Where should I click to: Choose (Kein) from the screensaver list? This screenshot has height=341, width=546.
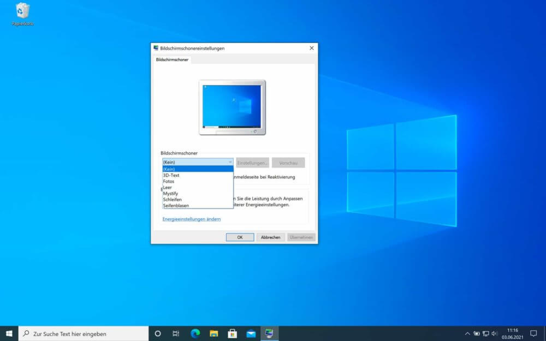click(x=198, y=169)
